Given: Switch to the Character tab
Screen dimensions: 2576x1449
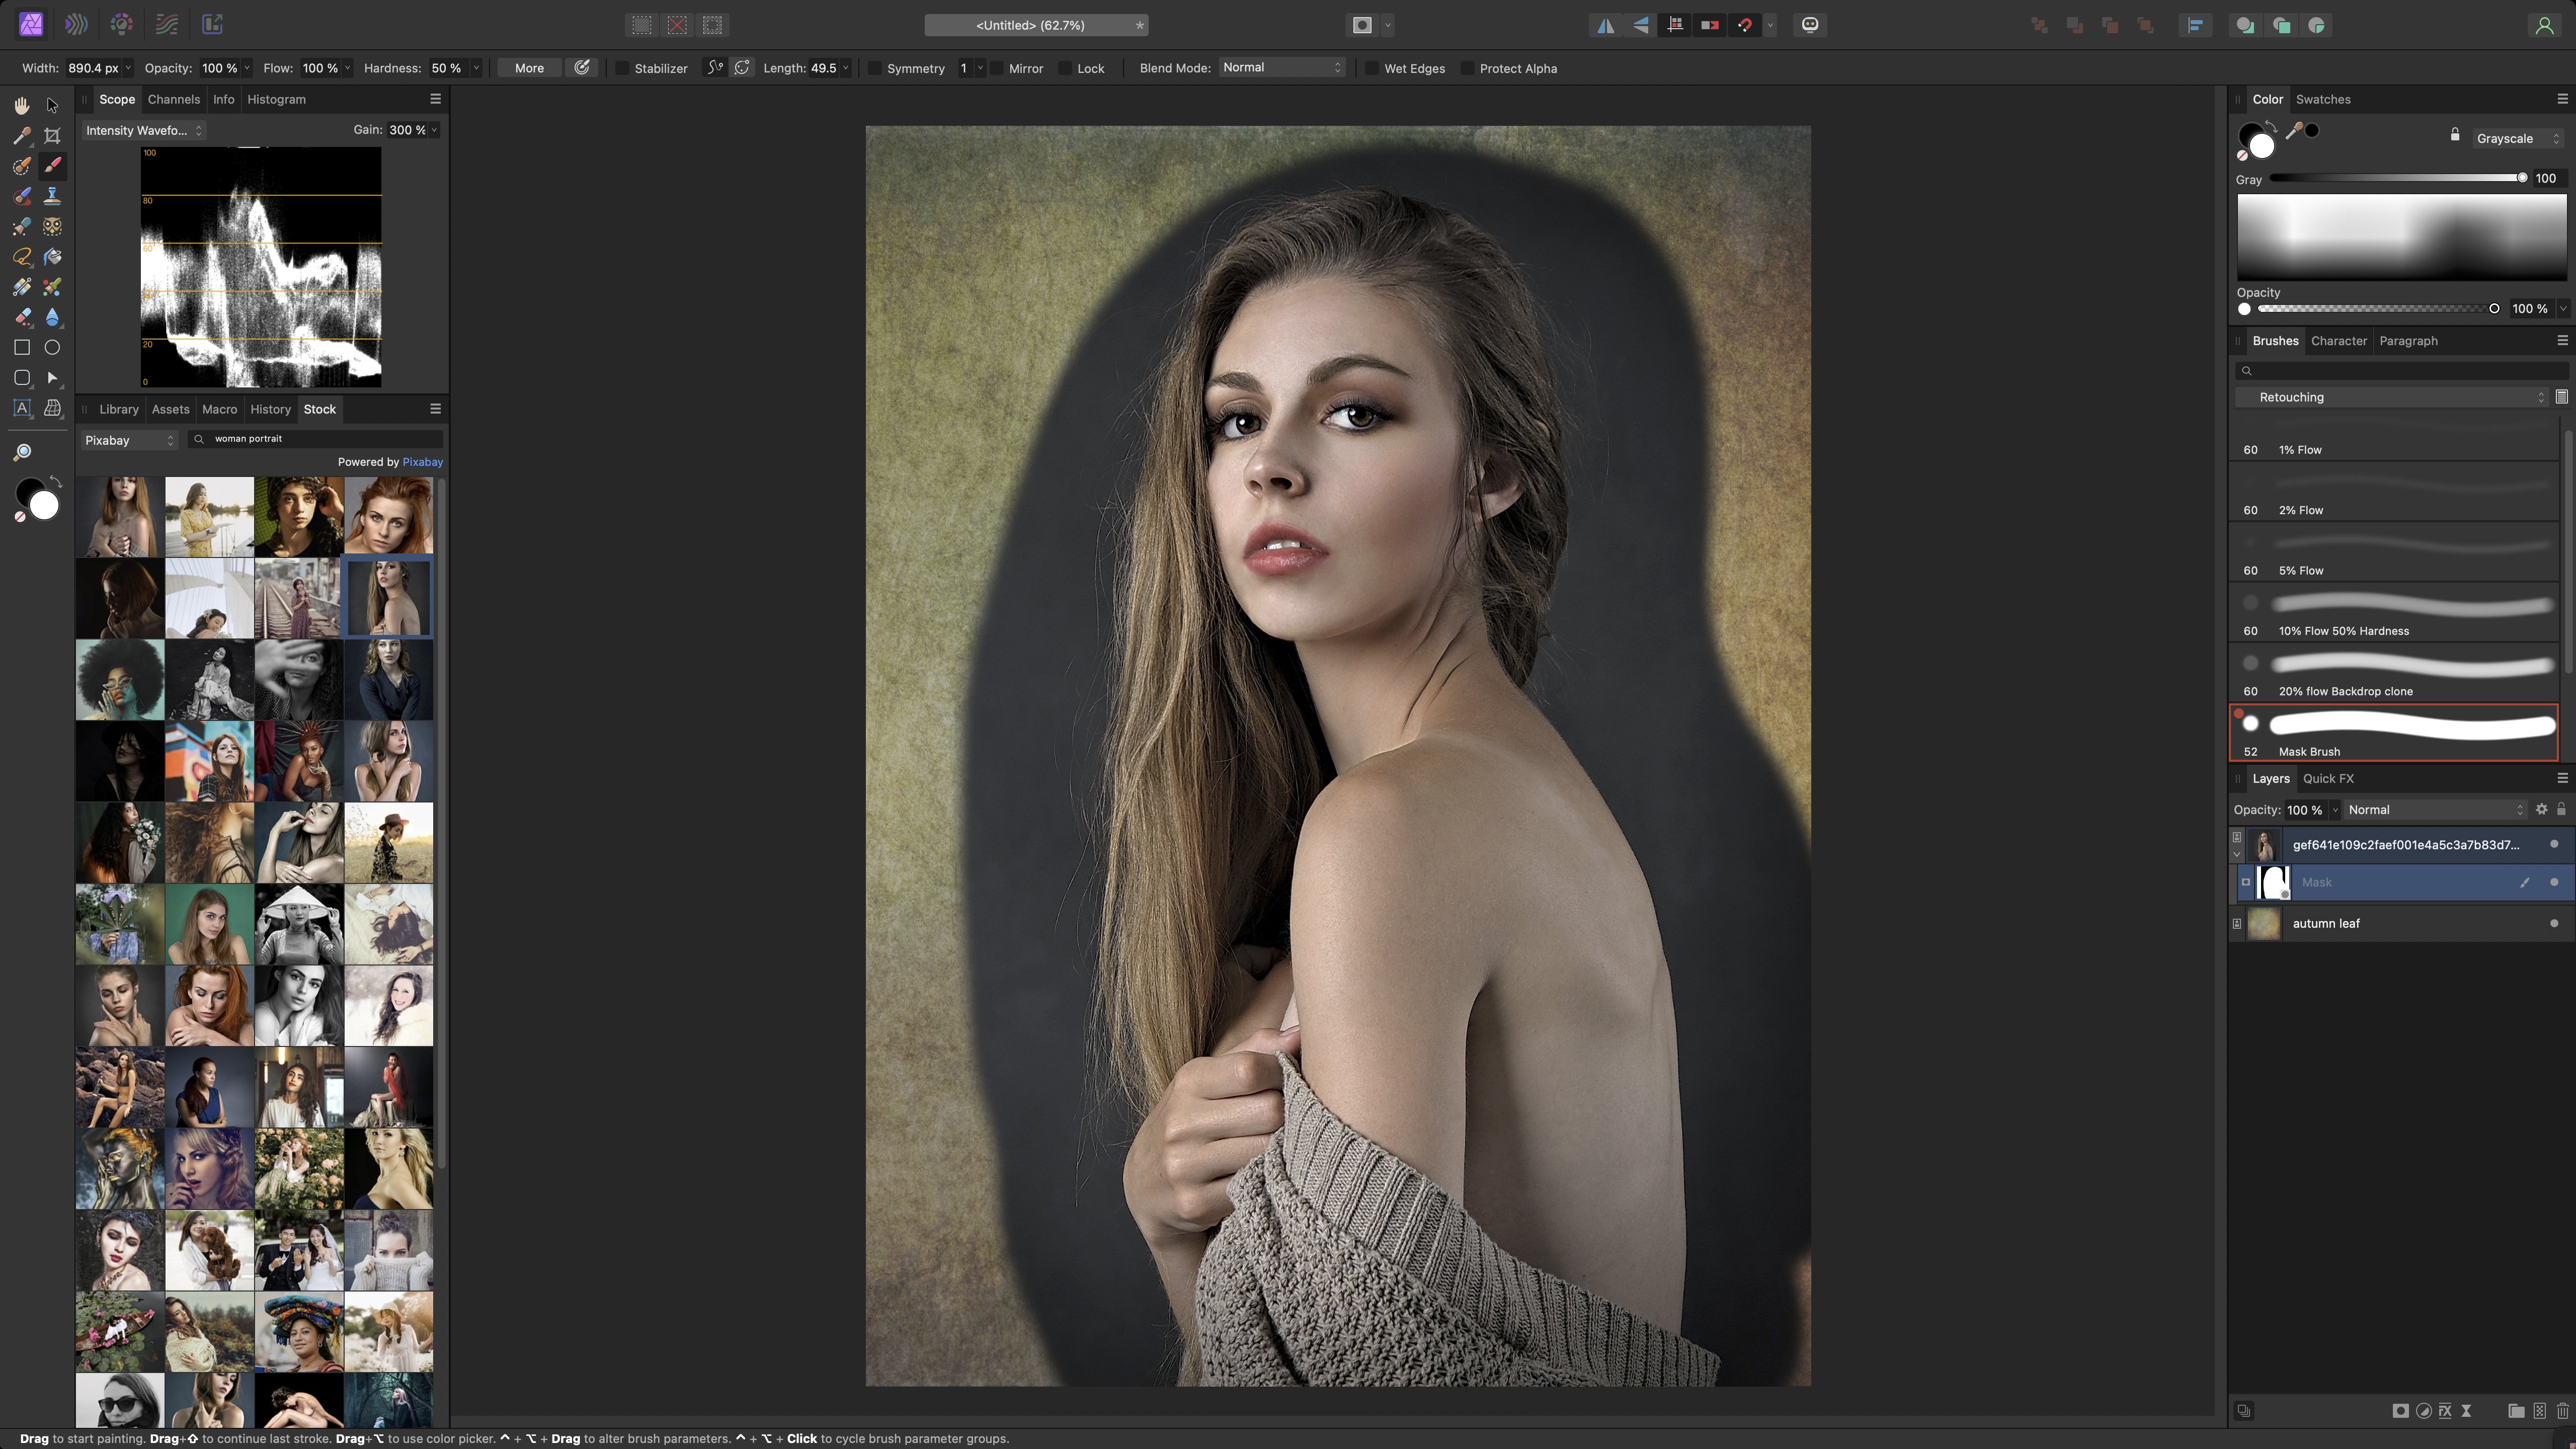Looking at the screenshot, I should coord(2339,341).
